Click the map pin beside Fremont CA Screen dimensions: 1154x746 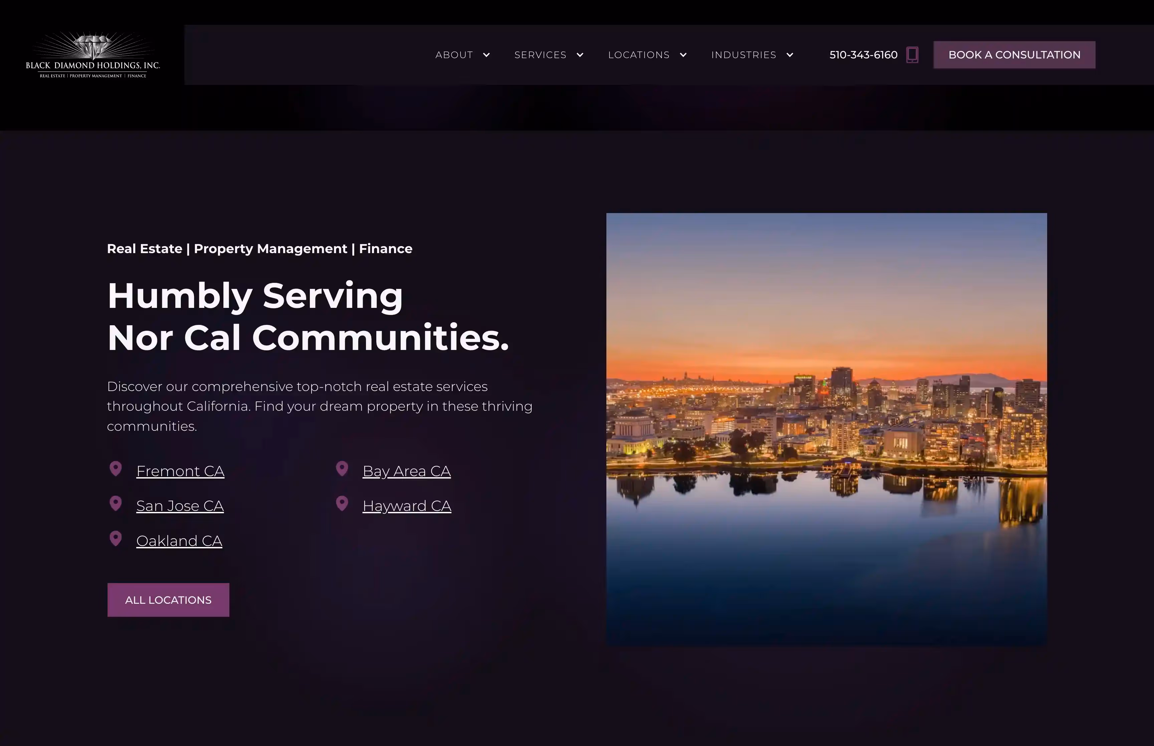pyautogui.click(x=116, y=469)
